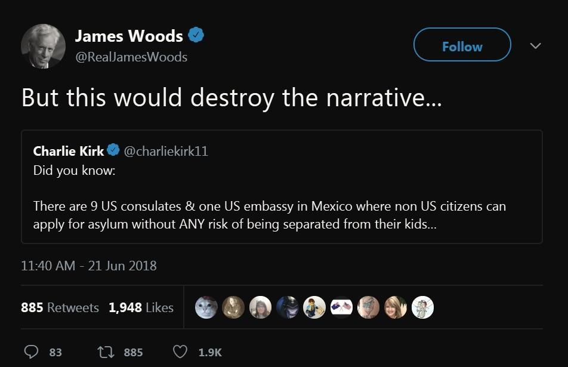Viewport: 568px width, 367px height.
Task: View the list of 885 Retweets
Action: click(x=60, y=307)
